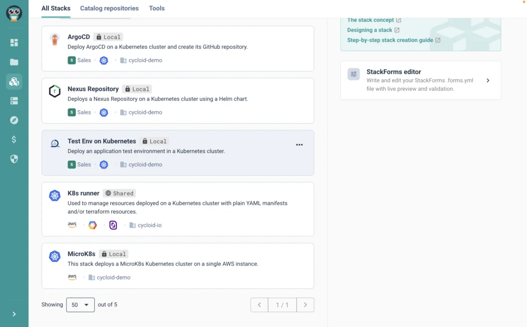Click Sales badge icon in ArgoCD card

pyautogui.click(x=72, y=60)
